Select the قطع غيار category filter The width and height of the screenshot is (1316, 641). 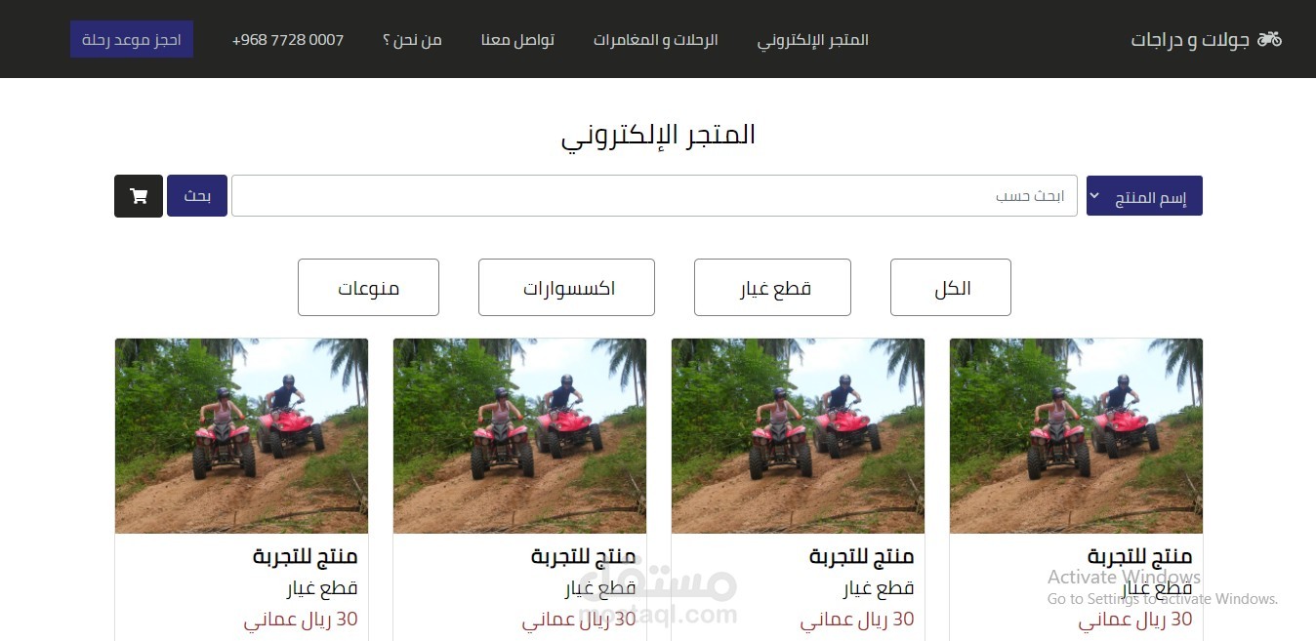[x=772, y=288]
